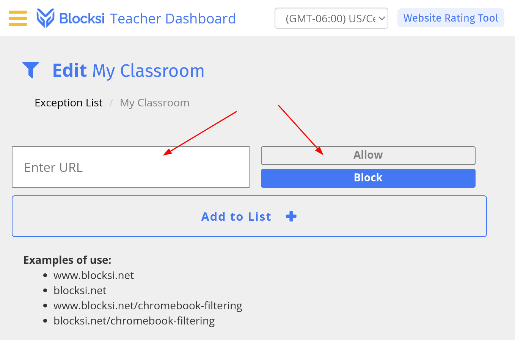Select the Allow option

tap(368, 155)
